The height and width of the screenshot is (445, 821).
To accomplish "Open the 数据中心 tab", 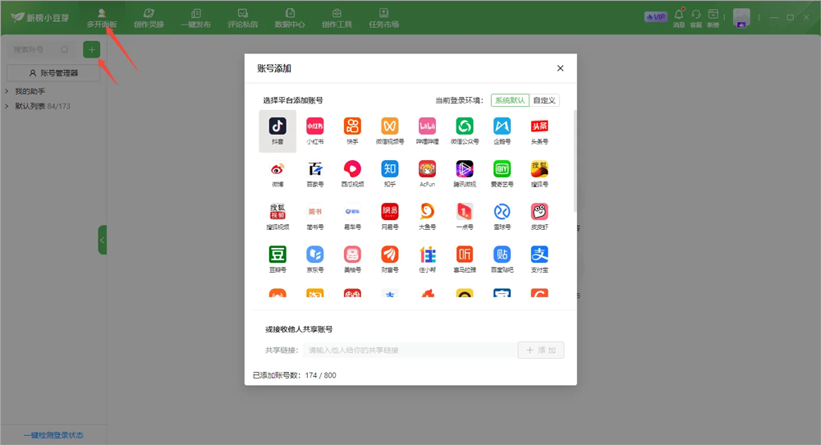I will coord(290,17).
